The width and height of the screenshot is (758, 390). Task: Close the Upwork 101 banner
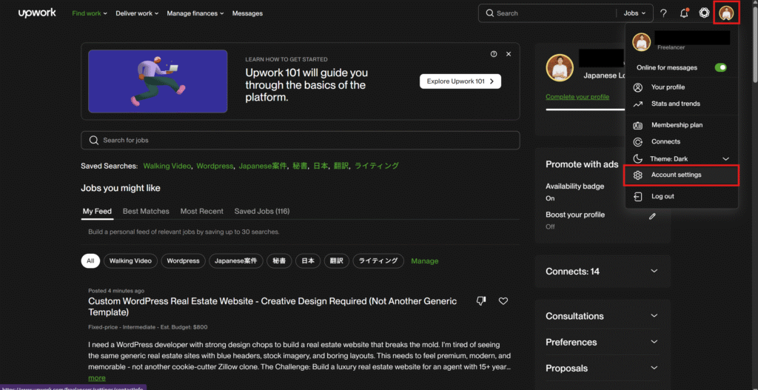(x=509, y=54)
